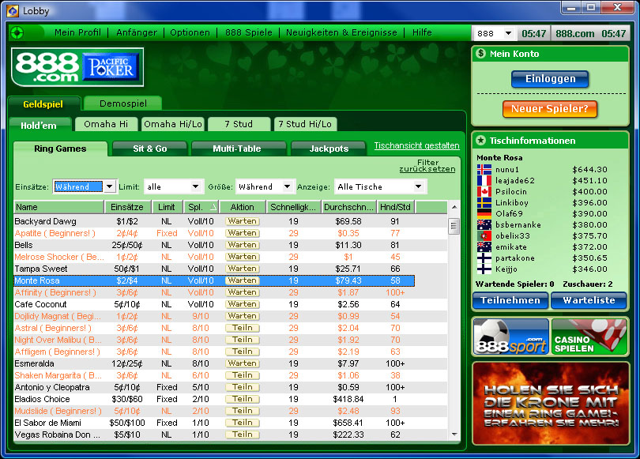Click the French flag next to leajade62

484,180
